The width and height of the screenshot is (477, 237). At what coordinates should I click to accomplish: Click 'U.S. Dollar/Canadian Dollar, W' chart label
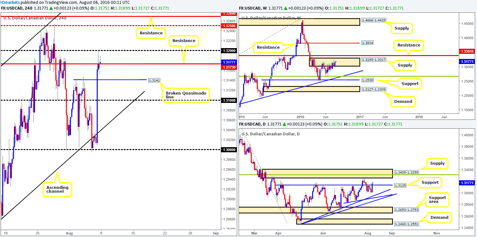pos(271,18)
